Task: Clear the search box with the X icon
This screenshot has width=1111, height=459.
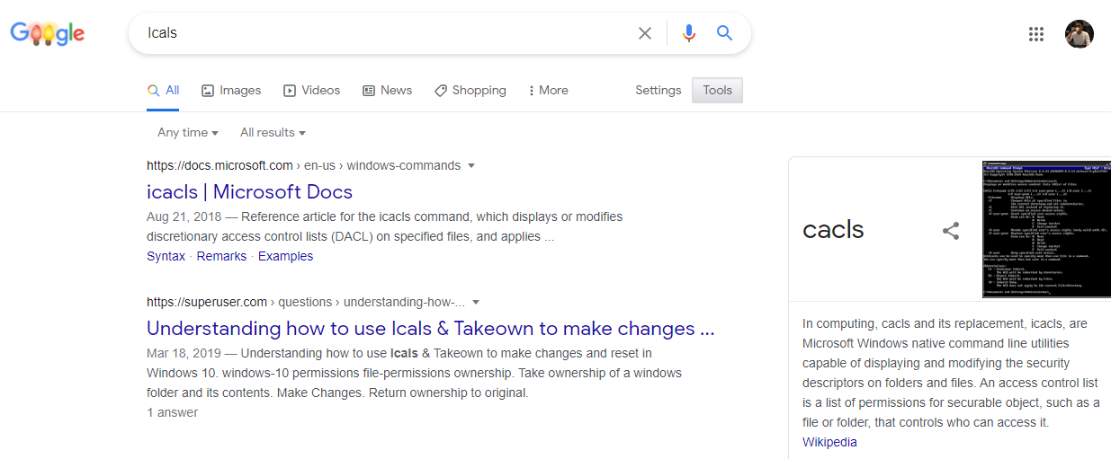Action: pos(645,33)
